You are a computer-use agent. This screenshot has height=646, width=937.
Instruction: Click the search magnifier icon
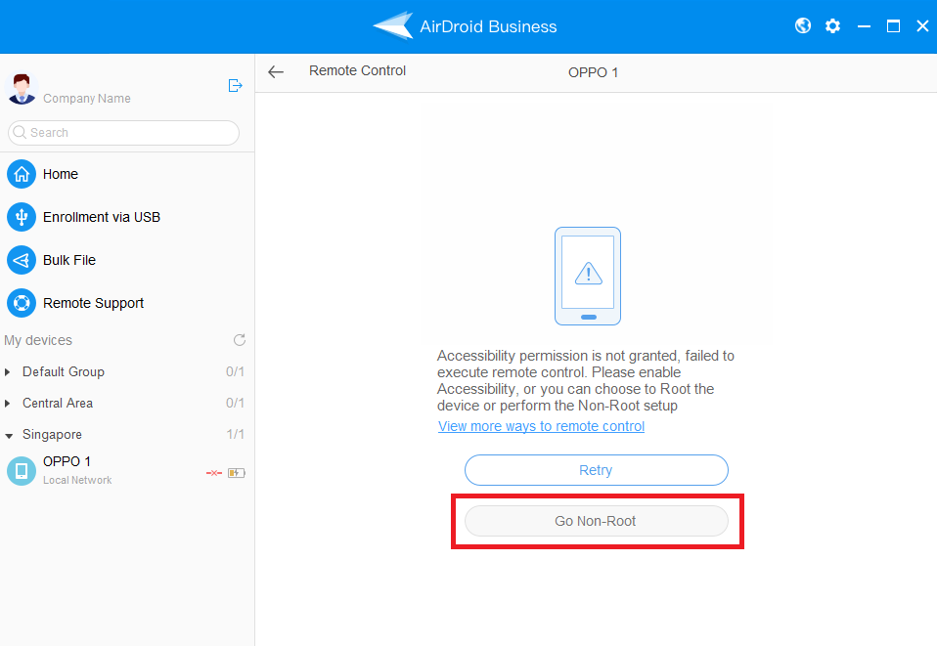click(20, 132)
